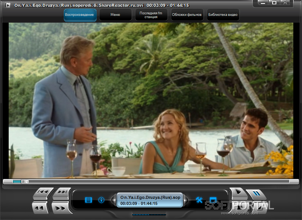Click the right arrow beside the title display
This screenshot has height=220, width=302.
(x=186, y=200)
